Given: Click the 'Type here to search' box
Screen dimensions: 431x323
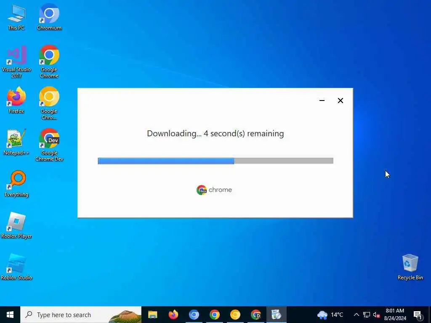Looking at the screenshot, I should point(81,315).
